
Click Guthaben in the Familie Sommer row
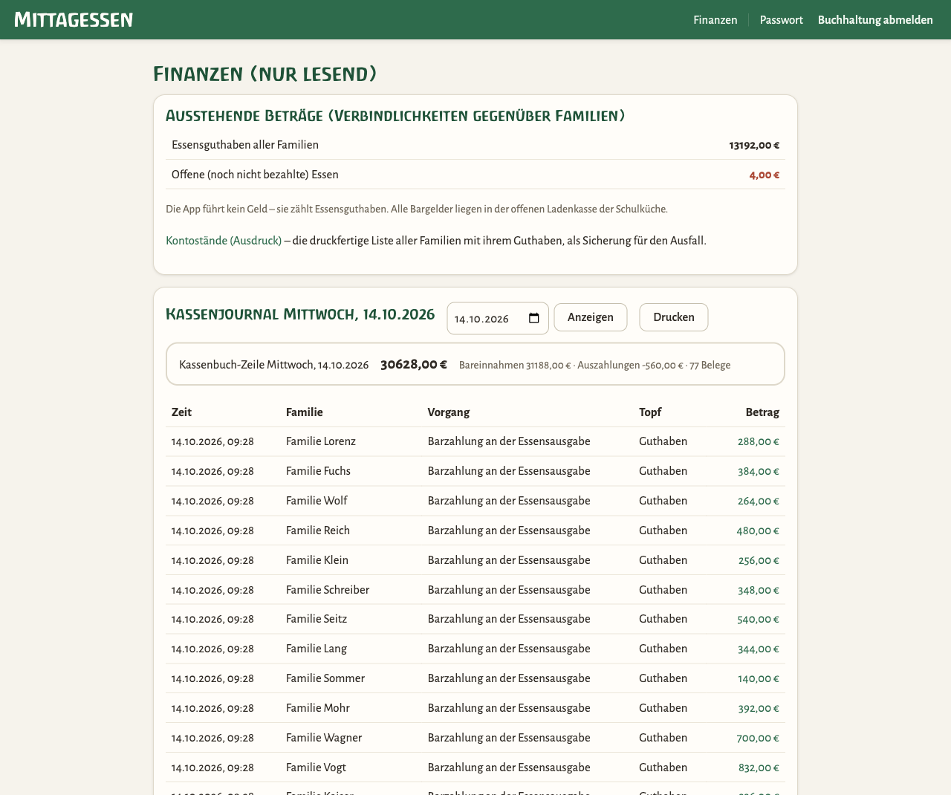tap(663, 678)
